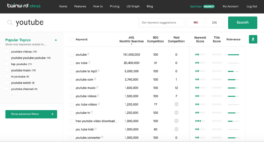
Task: Open the Blog page
Action: [x=150, y=6]
